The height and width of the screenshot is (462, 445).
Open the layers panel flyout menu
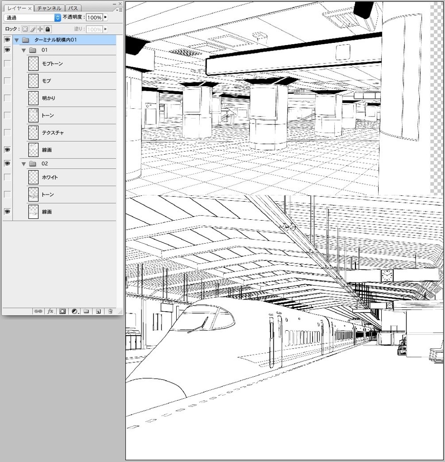coord(119,8)
